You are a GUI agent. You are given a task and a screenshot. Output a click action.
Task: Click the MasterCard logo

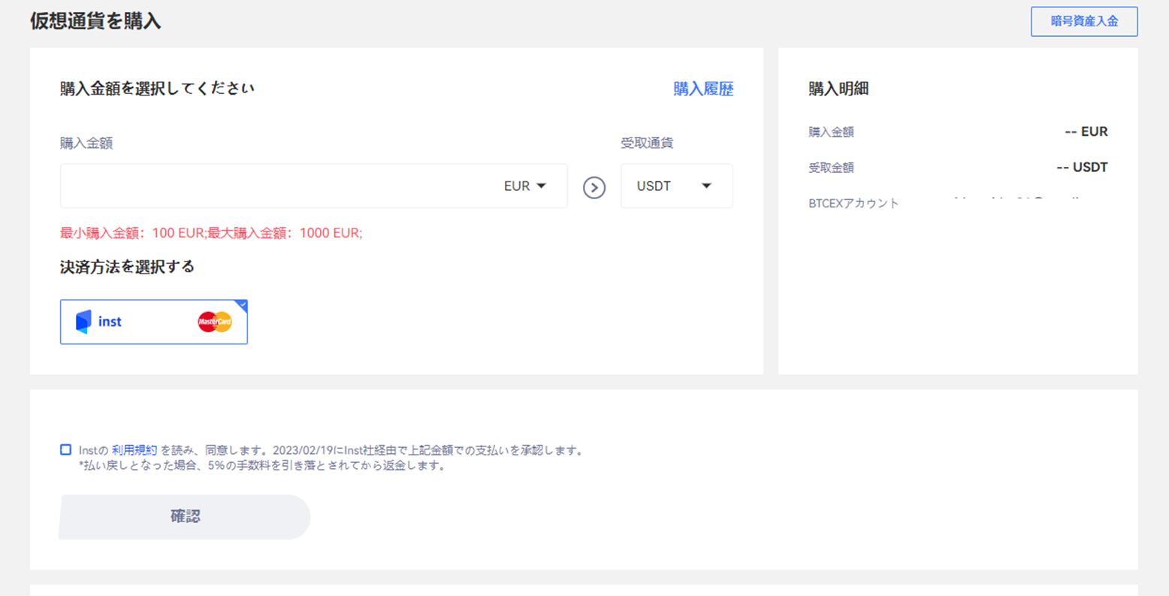[x=215, y=322]
